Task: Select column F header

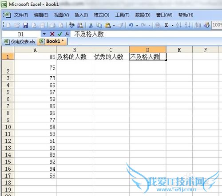Action: coord(206,50)
